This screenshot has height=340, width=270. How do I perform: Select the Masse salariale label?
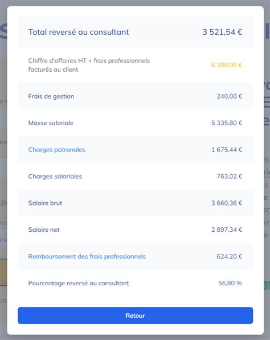pos(51,123)
